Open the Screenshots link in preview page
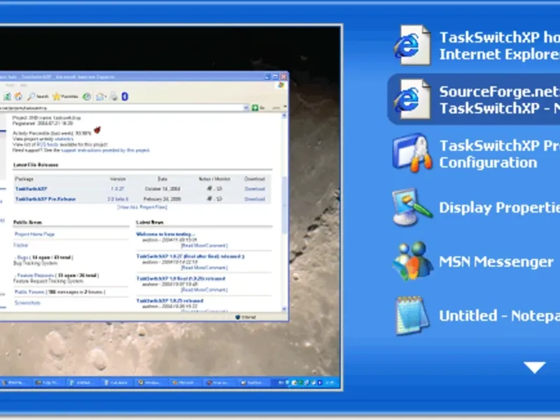 point(27,303)
